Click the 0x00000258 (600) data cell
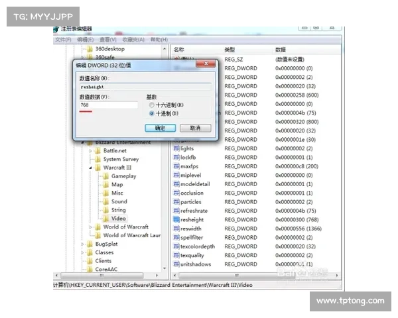The width and height of the screenshot is (398, 318). 297,95
